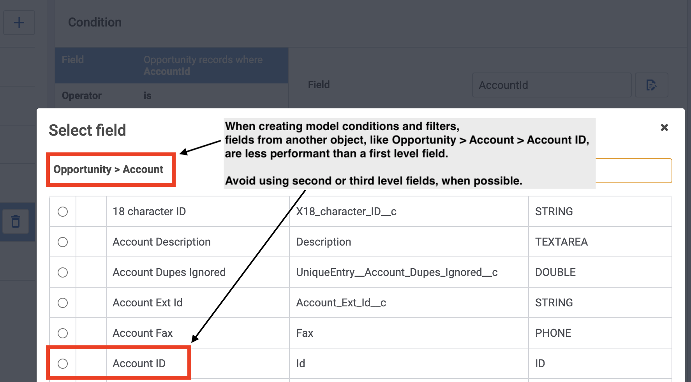Click the plus add icon

pyautogui.click(x=19, y=23)
